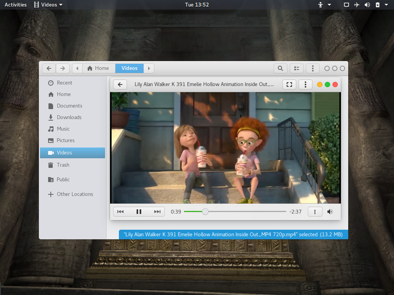Viewport: 394px width, 295px height.
Task: Open Activities overview
Action: [x=15, y=5]
